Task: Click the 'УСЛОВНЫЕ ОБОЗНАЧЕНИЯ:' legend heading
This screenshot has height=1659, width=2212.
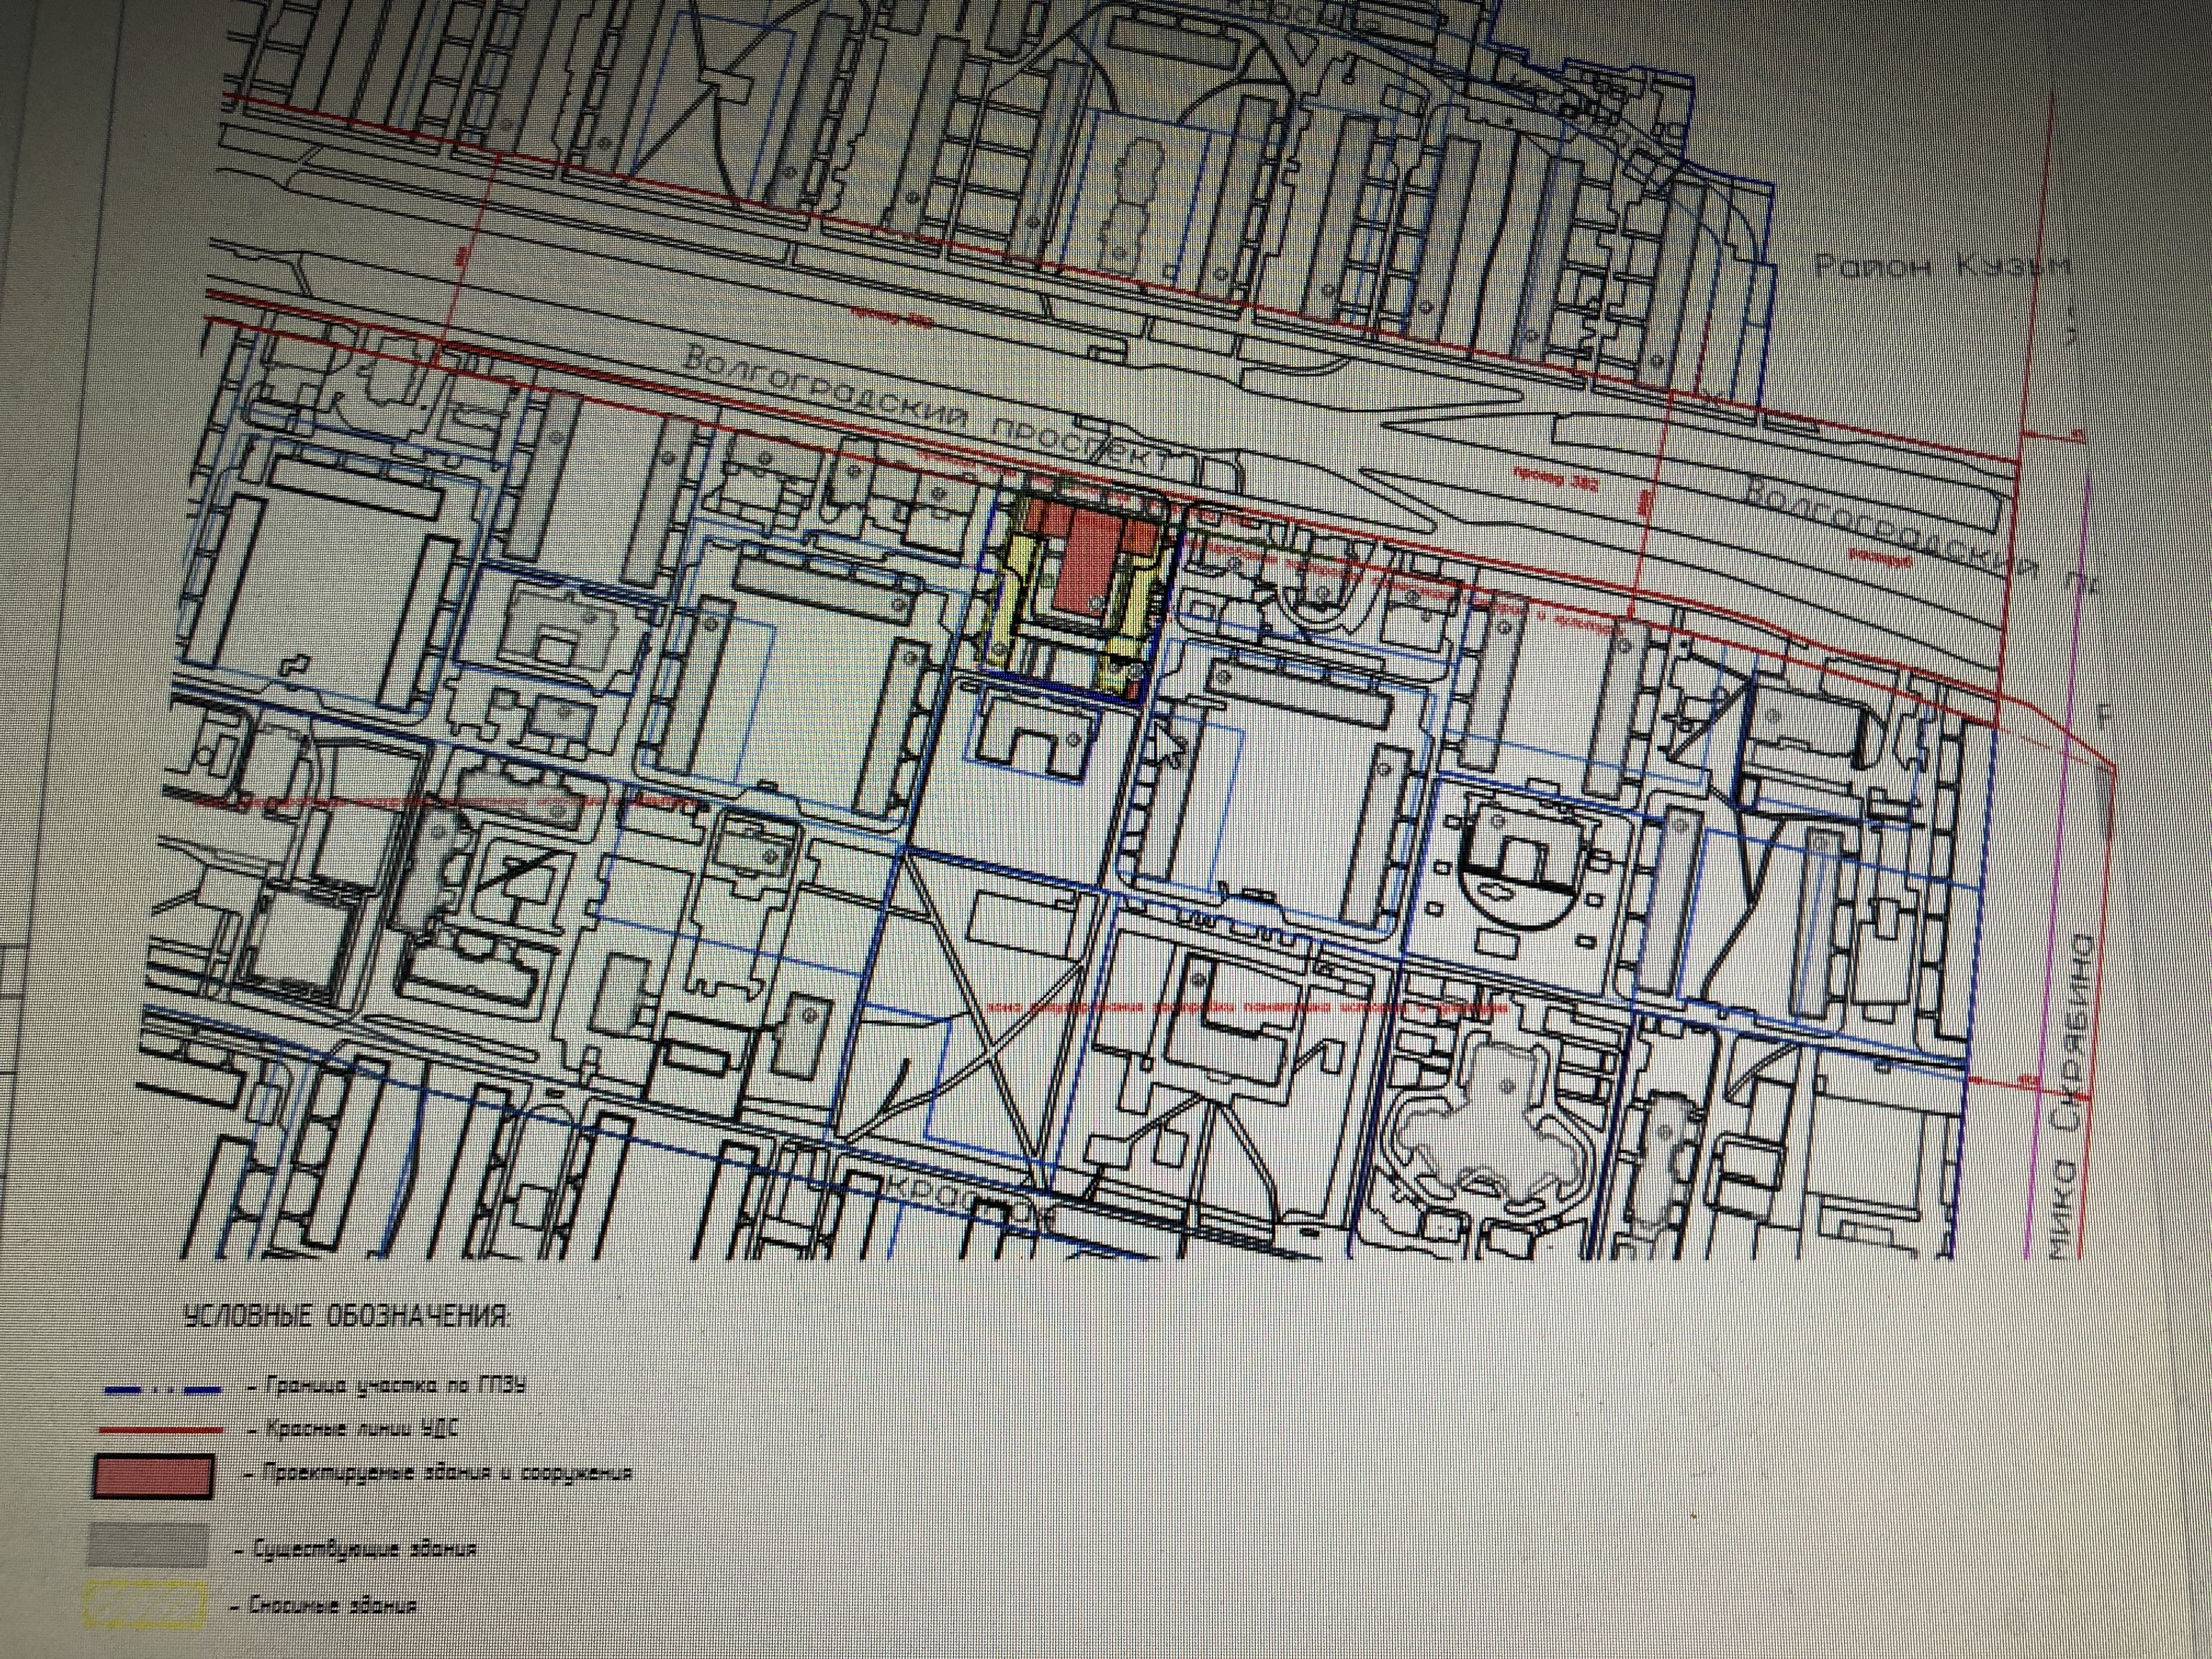Action: click(x=347, y=1316)
